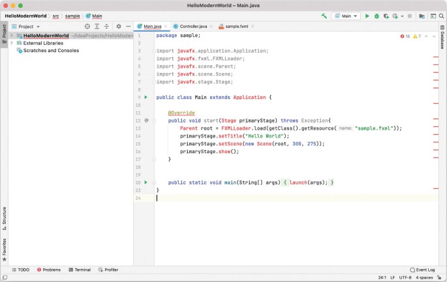The height and width of the screenshot is (282, 447).
Task: Select opened file with the crosshair icon
Action: coord(87,27)
